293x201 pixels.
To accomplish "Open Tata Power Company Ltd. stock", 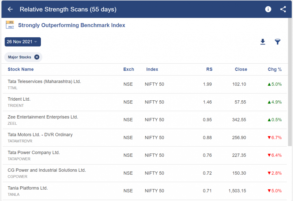I will [34, 153].
